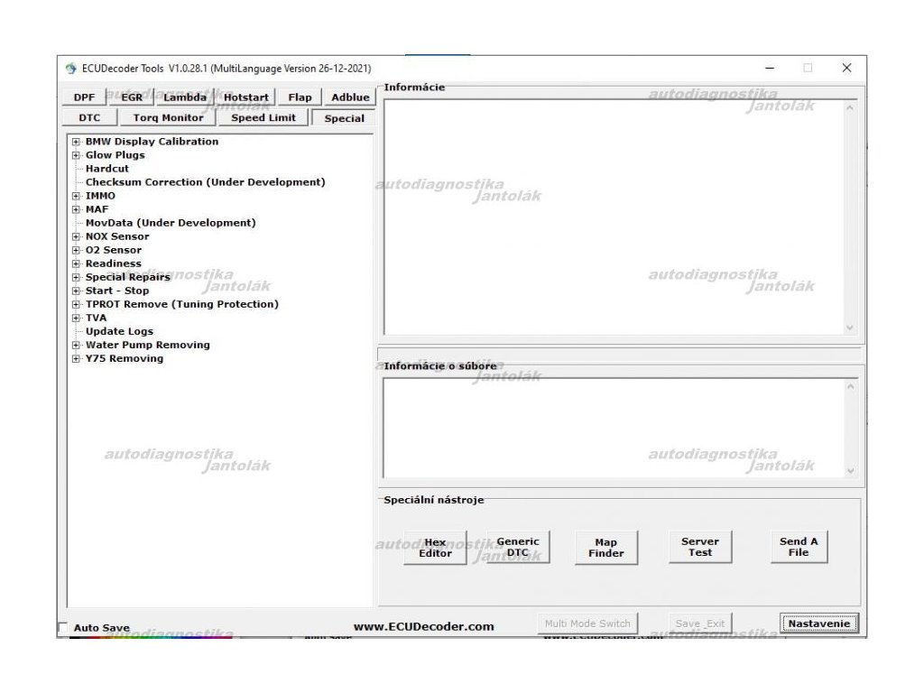This screenshot has width=924, height=693.
Task: Select Update Logs in the tree
Action: (x=119, y=331)
